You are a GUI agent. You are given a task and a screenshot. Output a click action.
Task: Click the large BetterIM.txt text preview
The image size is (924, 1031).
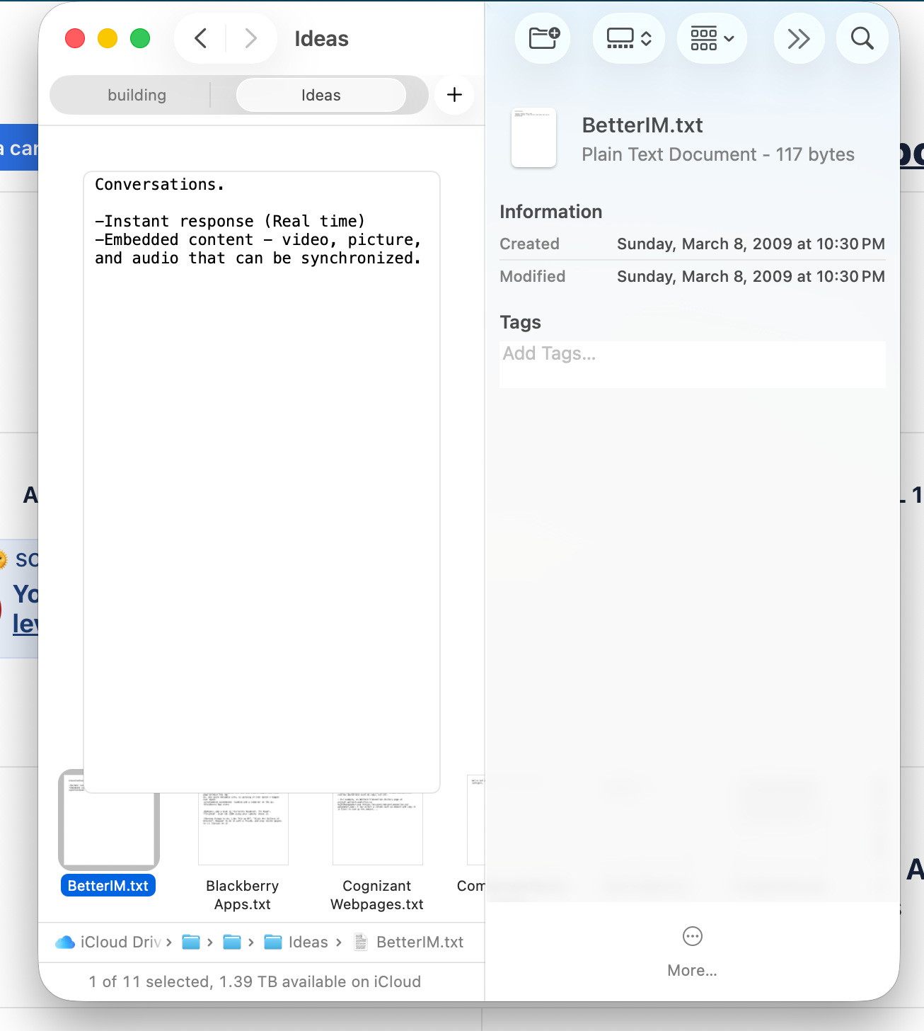click(x=262, y=482)
